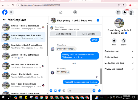Click the chat messages vertical scrollbar
This screenshot has height=100, width=138.
point(101,76)
